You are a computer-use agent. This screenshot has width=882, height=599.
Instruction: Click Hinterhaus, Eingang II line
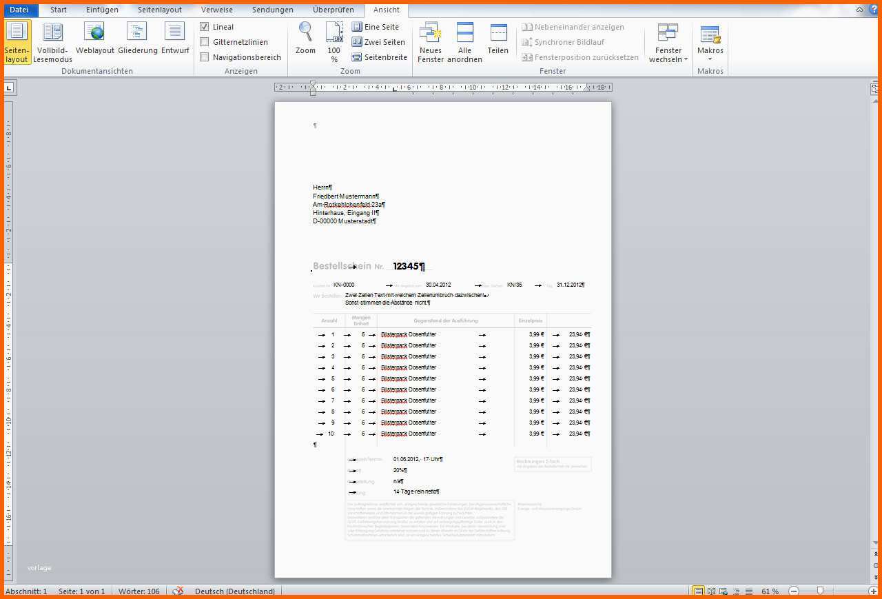pyautogui.click(x=346, y=213)
